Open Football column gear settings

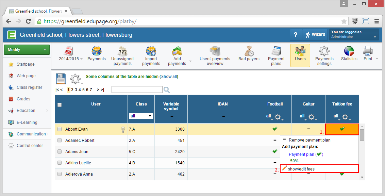pos(278,117)
